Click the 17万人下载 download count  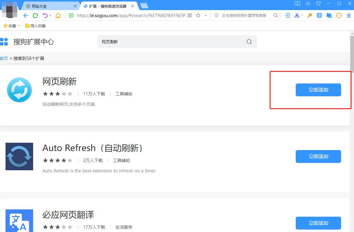[x=94, y=227]
